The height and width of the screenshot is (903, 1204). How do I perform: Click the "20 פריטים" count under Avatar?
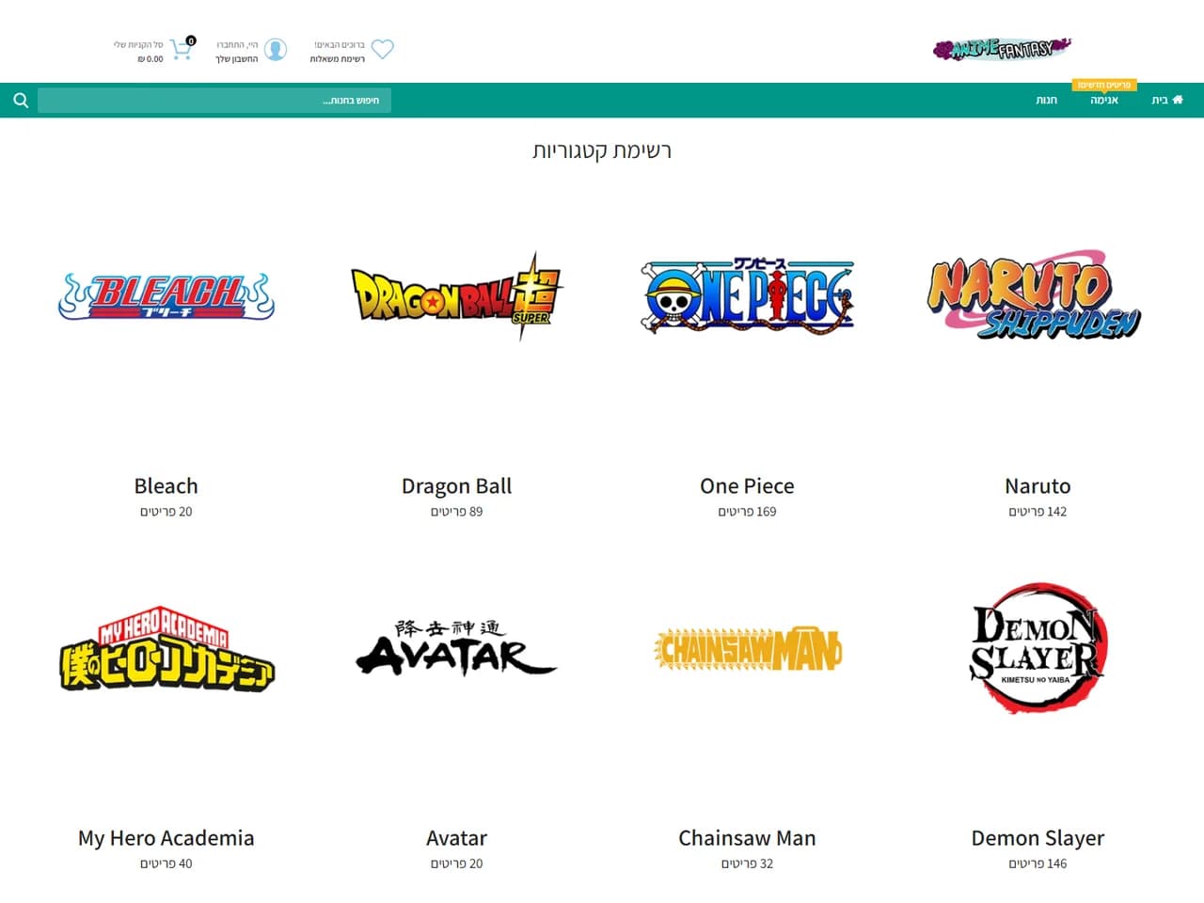(x=457, y=863)
